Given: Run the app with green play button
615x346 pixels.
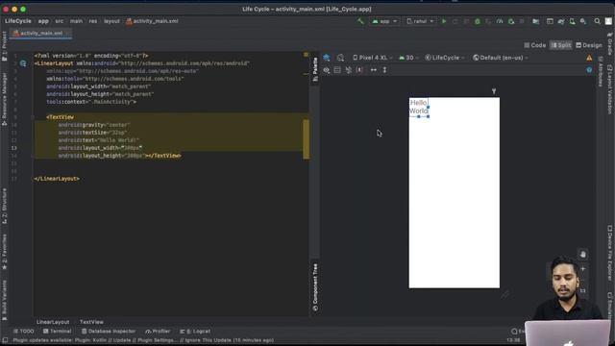Looking at the screenshot, I should click(x=444, y=21).
